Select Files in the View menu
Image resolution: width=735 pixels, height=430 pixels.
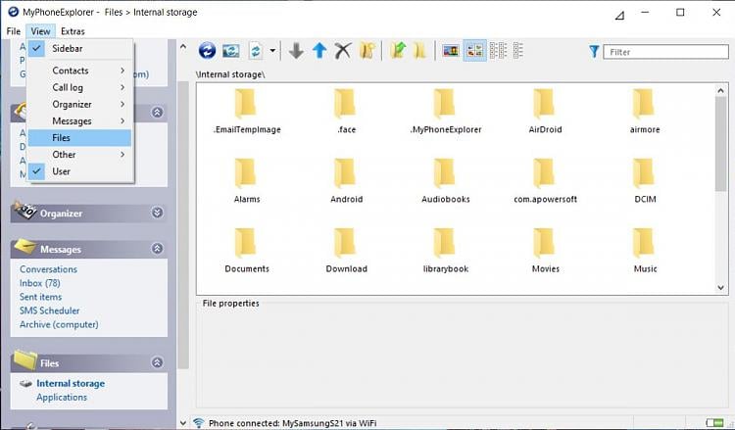tap(79, 138)
